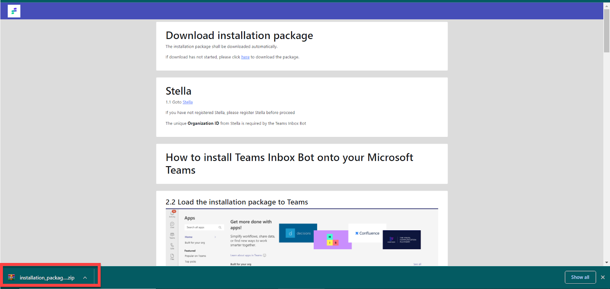Click the Chat icon in the Teams sidebar

[x=172, y=225]
